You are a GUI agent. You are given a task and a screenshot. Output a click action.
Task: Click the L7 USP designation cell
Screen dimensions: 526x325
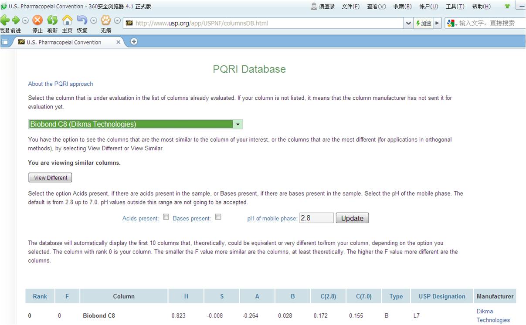point(417,316)
